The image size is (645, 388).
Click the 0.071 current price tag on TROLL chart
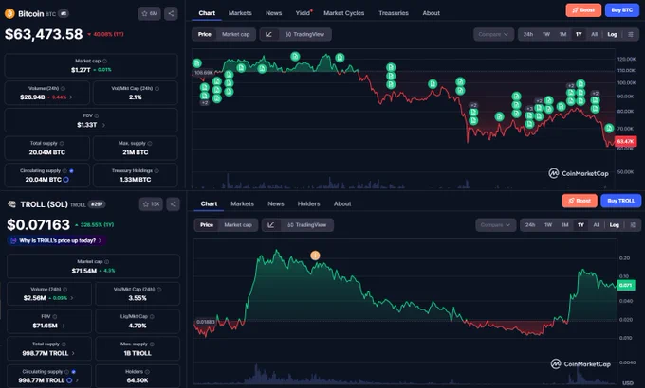coord(626,285)
